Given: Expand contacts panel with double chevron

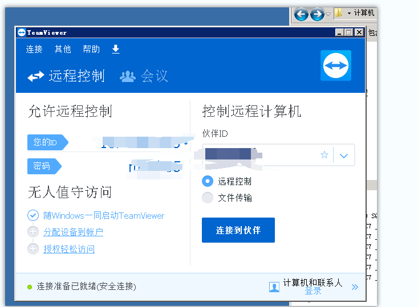Looking at the screenshot, I should pos(355,287).
